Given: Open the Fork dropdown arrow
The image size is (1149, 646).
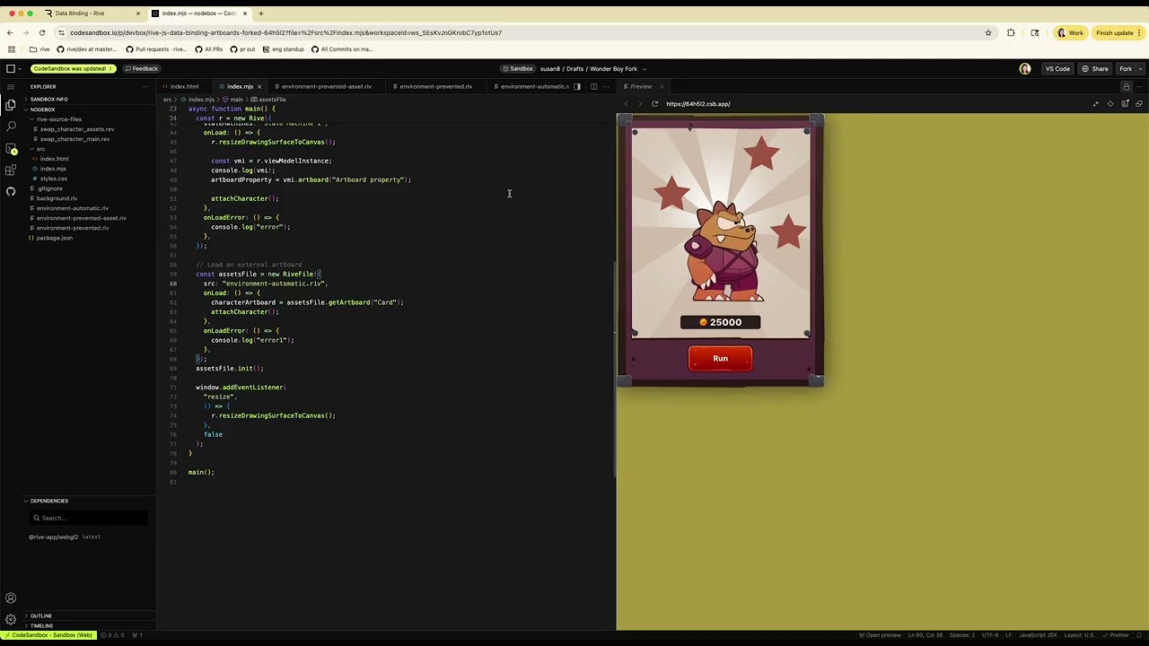Looking at the screenshot, I should pyautogui.click(x=1141, y=69).
